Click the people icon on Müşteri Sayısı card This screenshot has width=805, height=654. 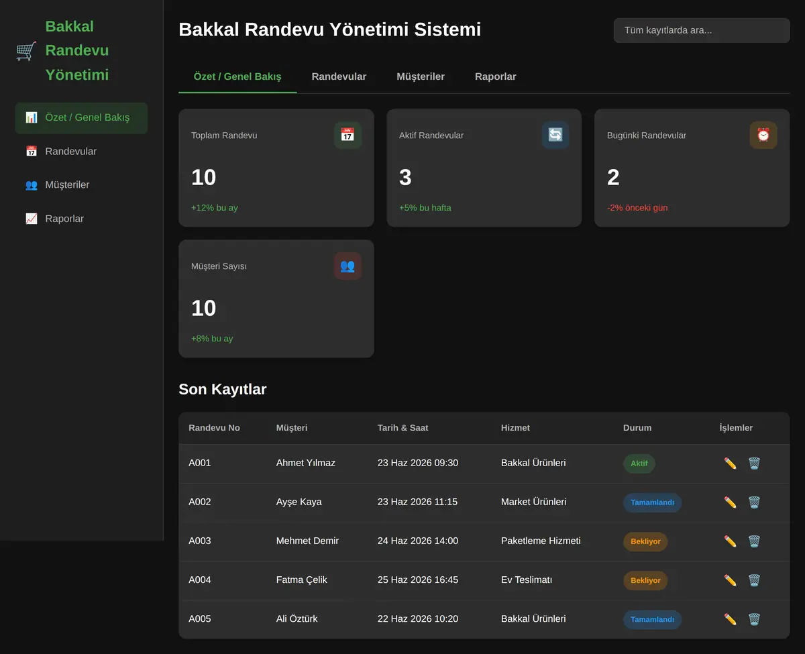click(x=347, y=266)
